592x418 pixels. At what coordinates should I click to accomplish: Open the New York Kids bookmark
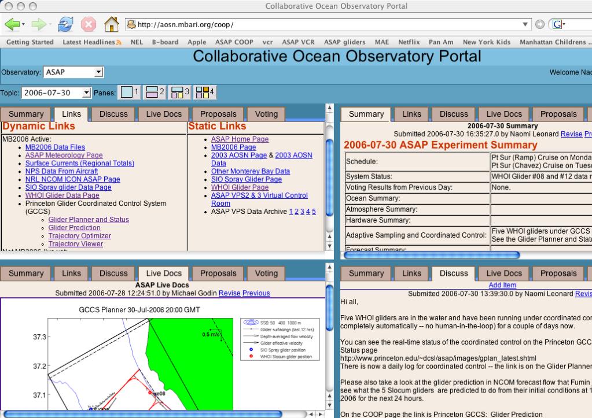(x=486, y=42)
